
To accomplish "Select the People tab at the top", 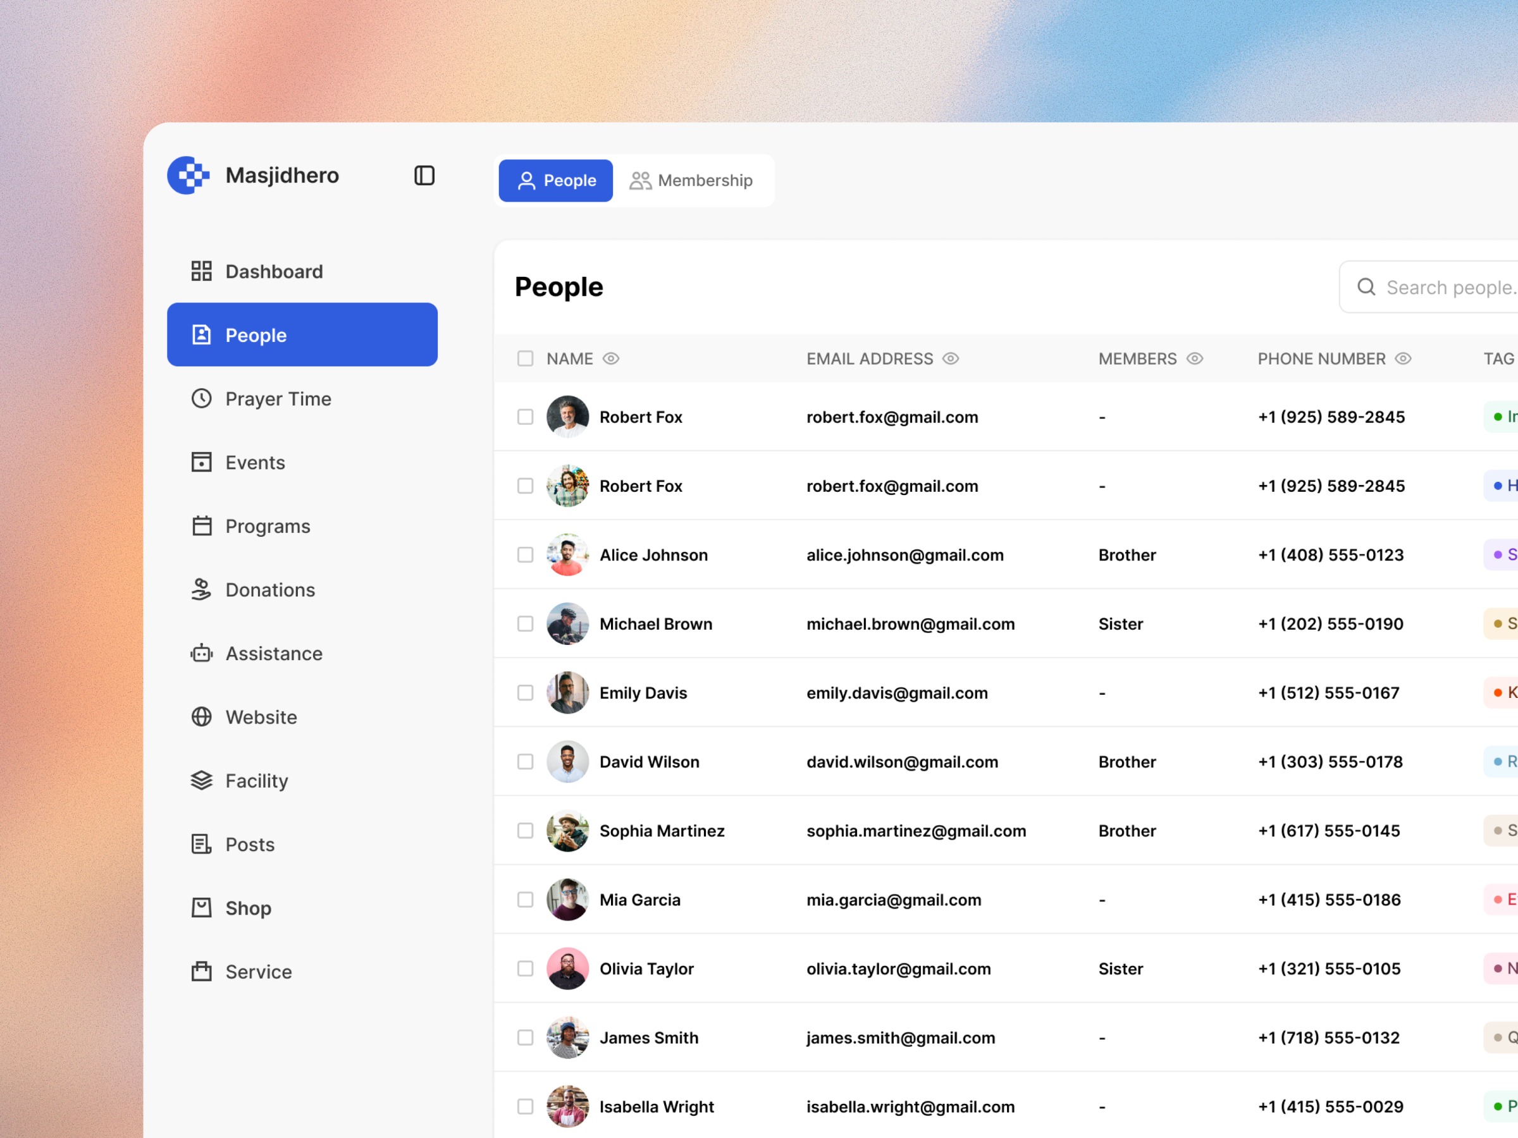I will pos(555,180).
